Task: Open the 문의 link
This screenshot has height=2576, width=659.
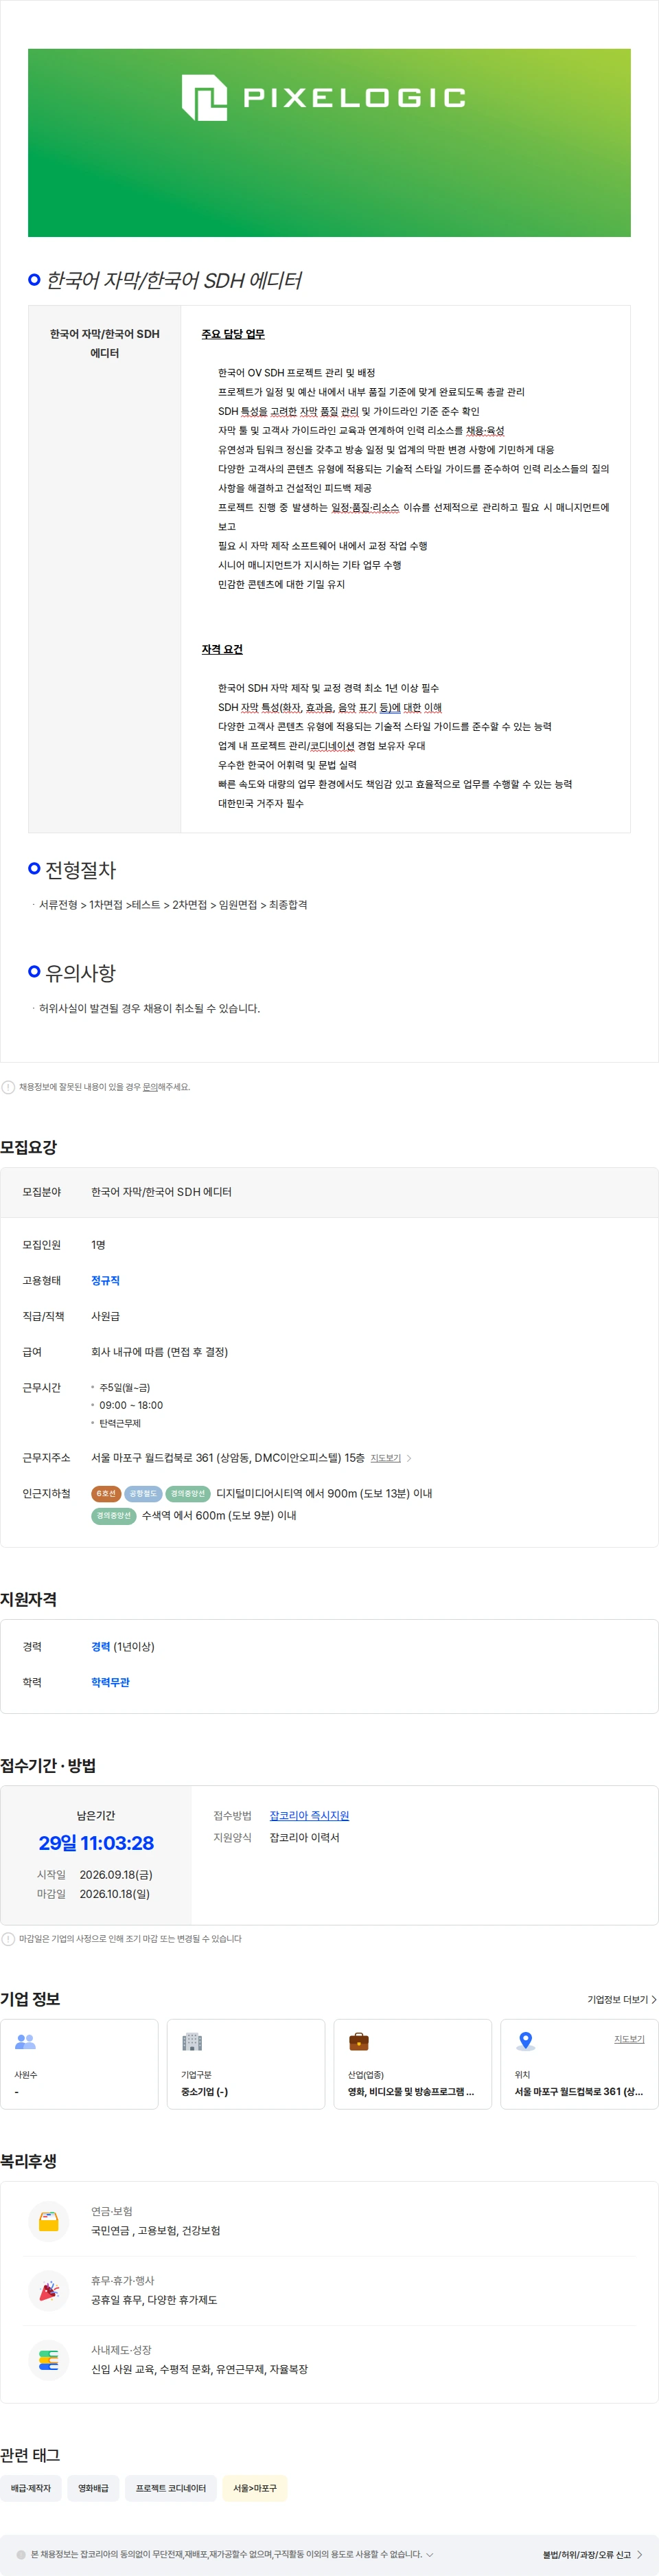Action: [x=150, y=1087]
